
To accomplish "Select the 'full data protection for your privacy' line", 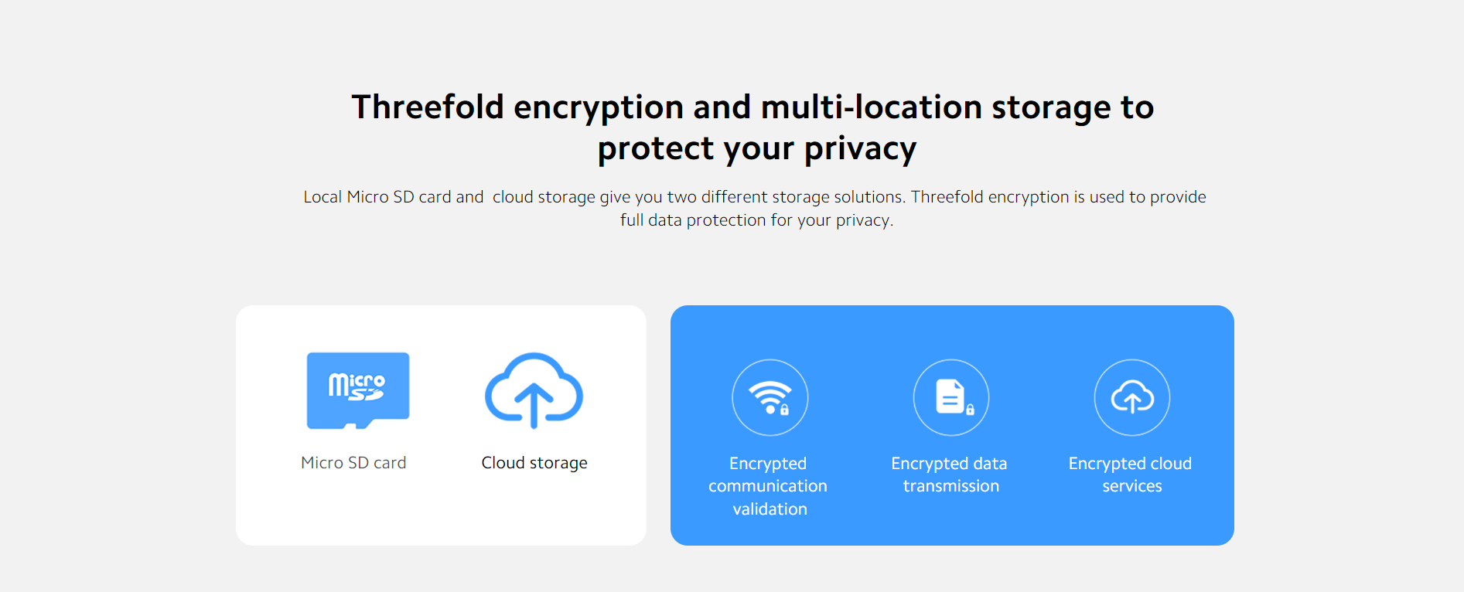I will (x=757, y=220).
